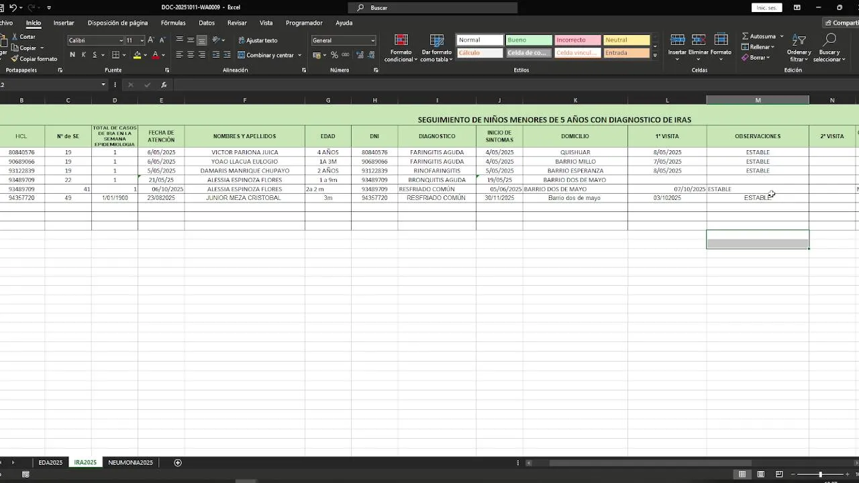The height and width of the screenshot is (483, 859).
Task: Open Buscar y seleccionar menu
Action: [x=829, y=48]
